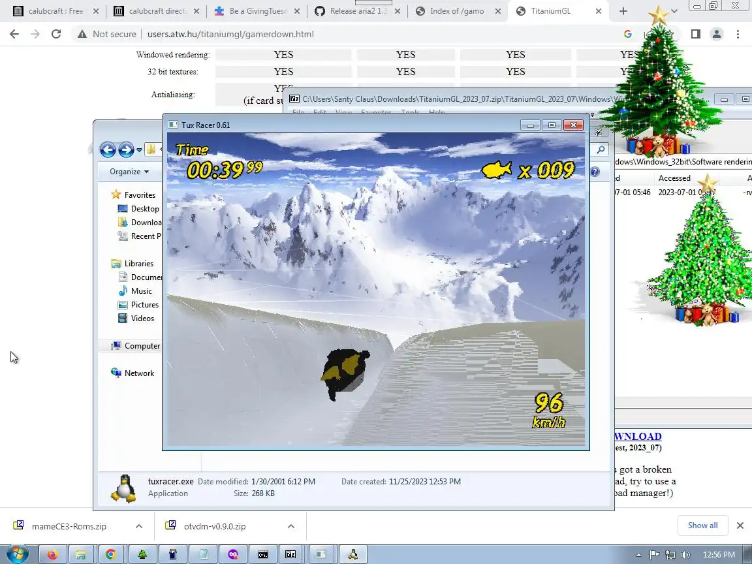Click Explorer help question mark icon
The height and width of the screenshot is (564, 752).
click(595, 172)
